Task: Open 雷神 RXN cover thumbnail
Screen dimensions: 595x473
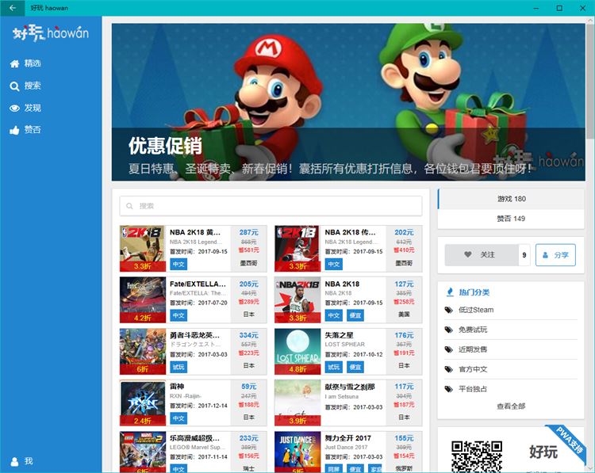Action: coord(142,403)
